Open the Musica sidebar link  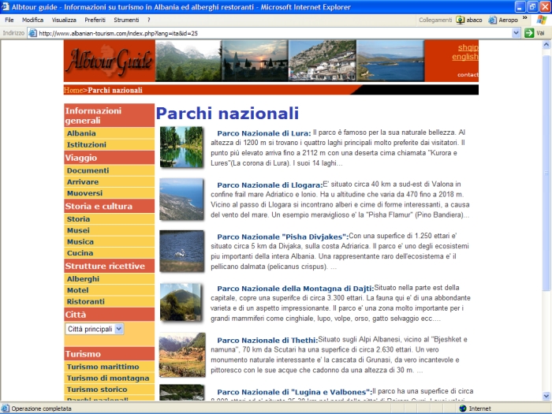(80, 241)
